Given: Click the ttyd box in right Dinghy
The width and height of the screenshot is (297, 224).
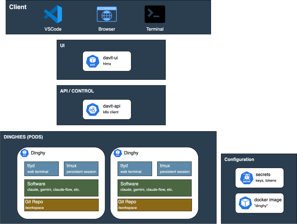Looking at the screenshot, I should tap(135, 169).
